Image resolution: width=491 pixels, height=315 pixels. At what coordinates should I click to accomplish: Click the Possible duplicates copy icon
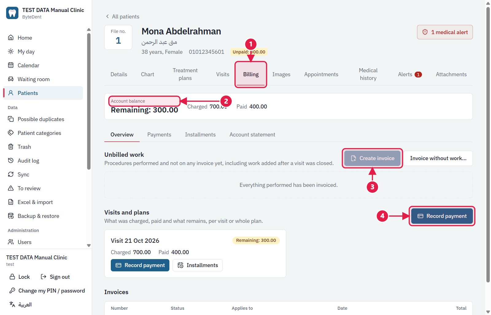click(11, 119)
